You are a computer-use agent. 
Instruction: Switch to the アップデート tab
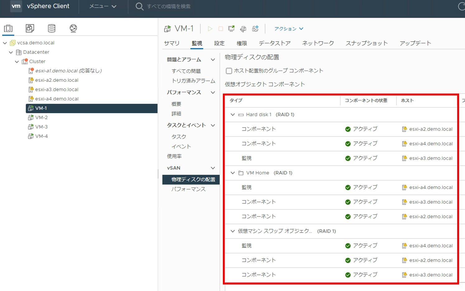click(x=416, y=43)
